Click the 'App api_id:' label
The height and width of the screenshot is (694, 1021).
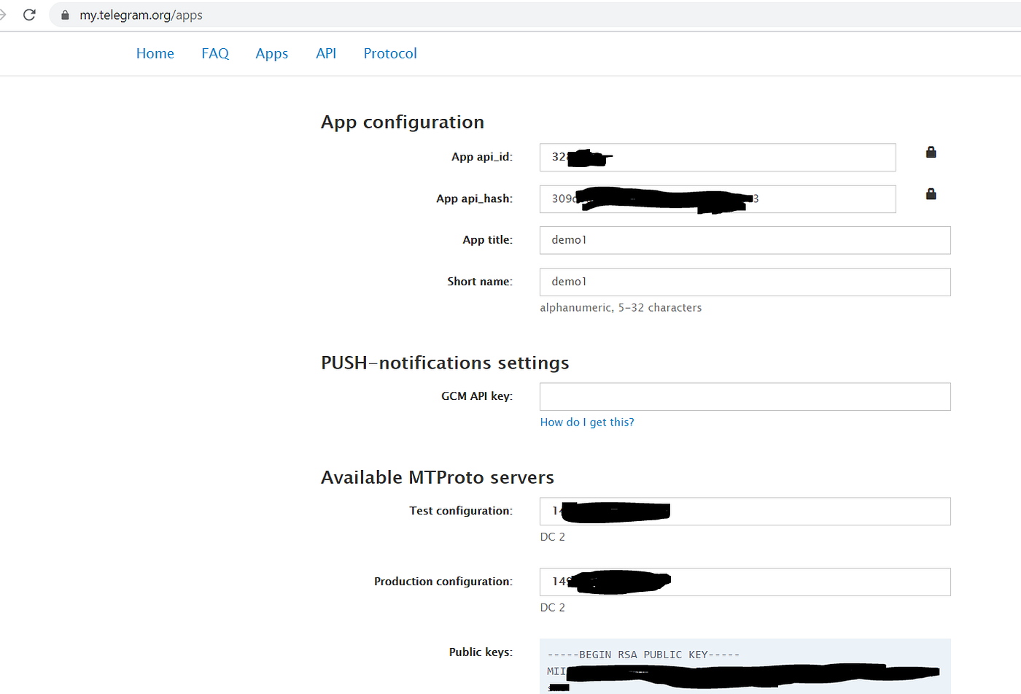[482, 157]
